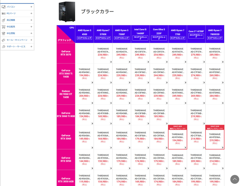
Task: Open the 149,980円 RTX 5060 Ryzen 5 4500 model
Action: pos(84,137)
